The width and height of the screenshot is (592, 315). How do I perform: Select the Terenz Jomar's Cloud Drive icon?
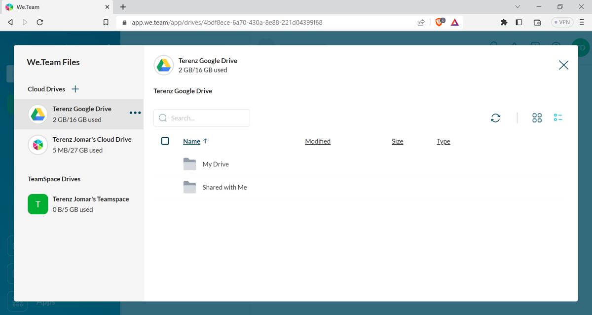pyautogui.click(x=38, y=145)
